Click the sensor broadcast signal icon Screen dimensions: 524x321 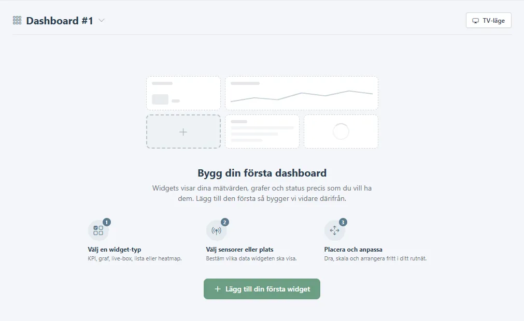click(217, 230)
